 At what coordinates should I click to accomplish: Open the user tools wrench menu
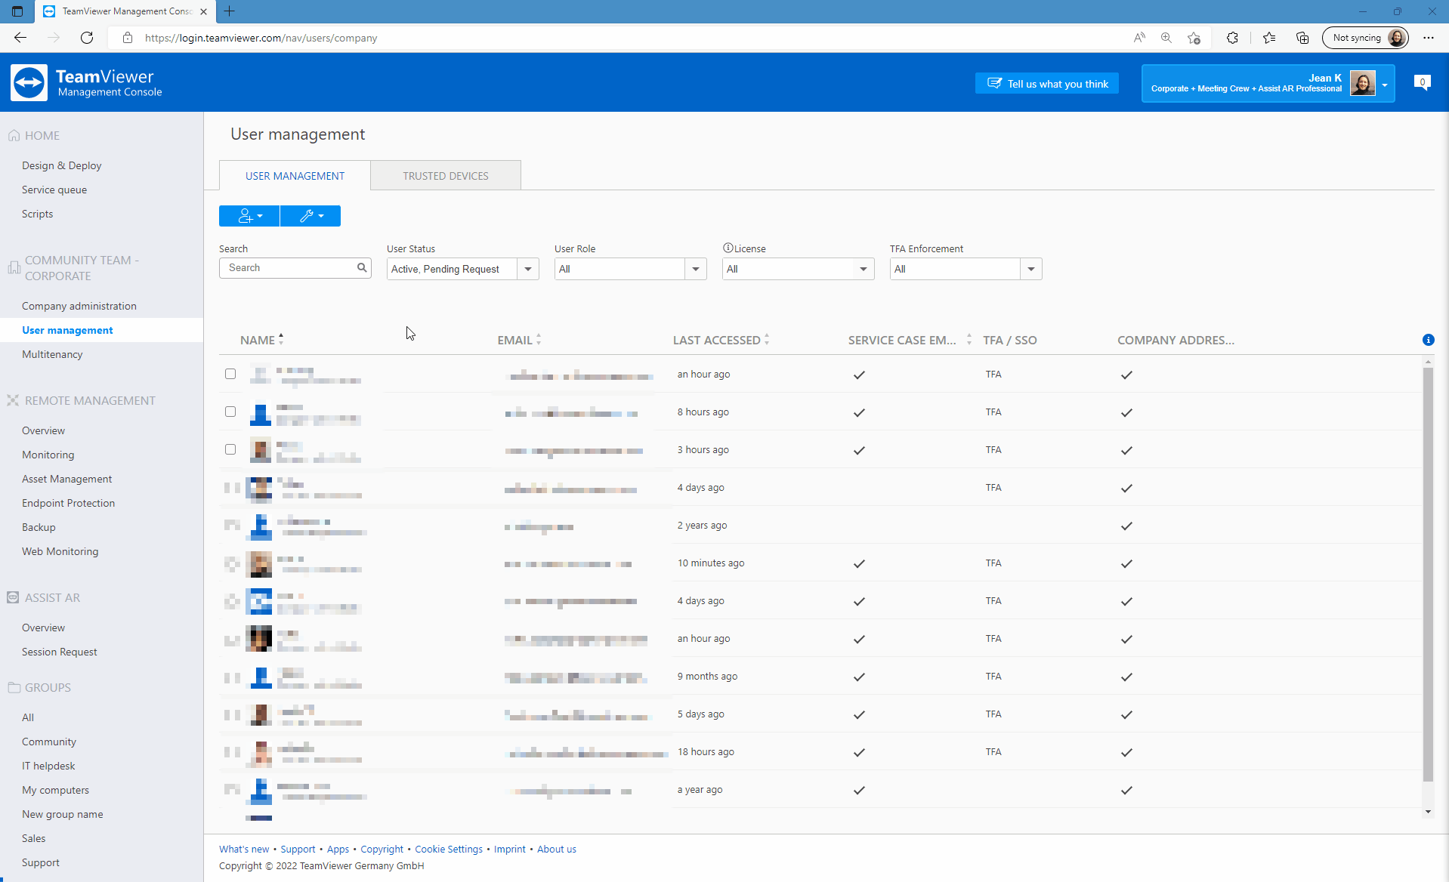(x=309, y=216)
